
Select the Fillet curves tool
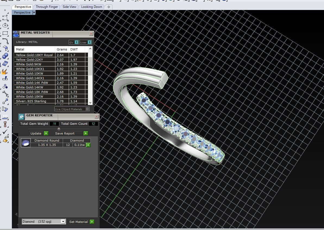pos(5,41)
